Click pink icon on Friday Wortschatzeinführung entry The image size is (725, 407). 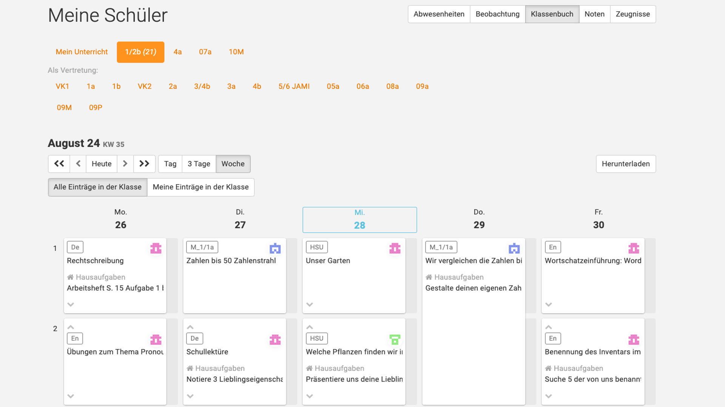634,248
